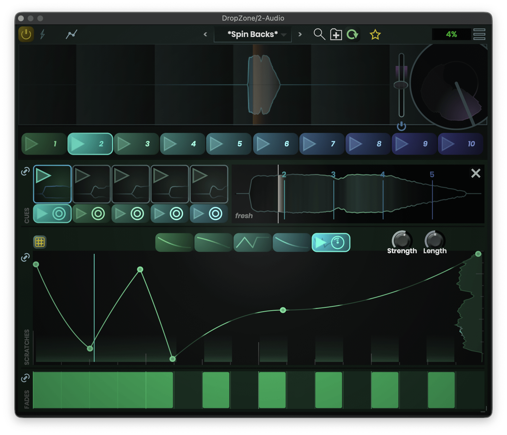Click the scratch curve midpoint node
Image resolution: width=507 pixels, height=435 pixels.
point(283,310)
